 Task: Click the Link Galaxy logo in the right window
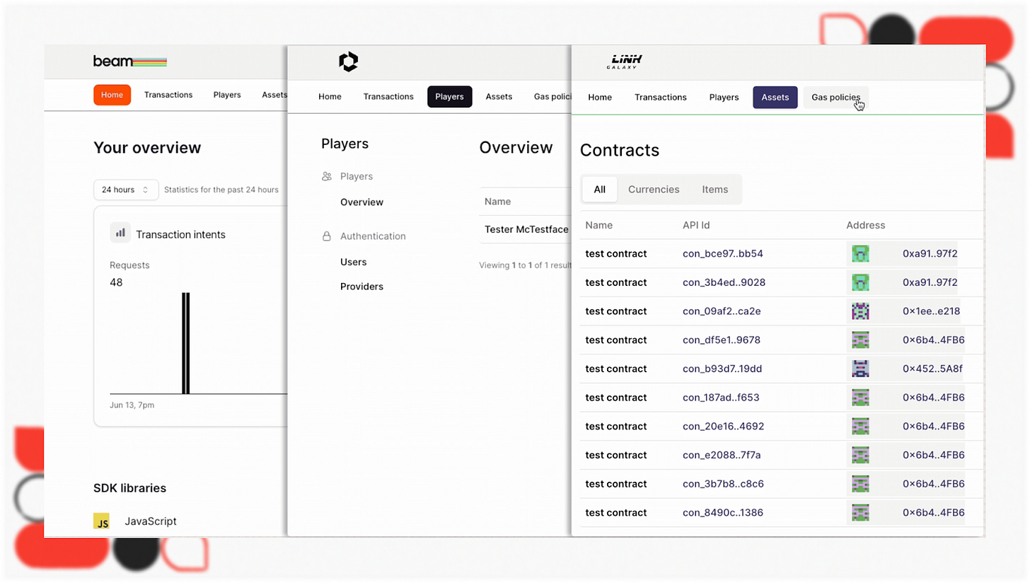tap(624, 62)
